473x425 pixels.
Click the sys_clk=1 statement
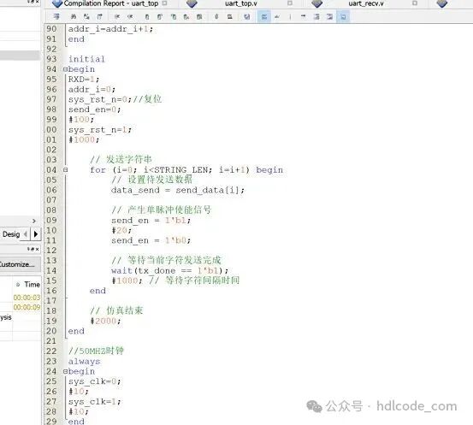(x=94, y=402)
